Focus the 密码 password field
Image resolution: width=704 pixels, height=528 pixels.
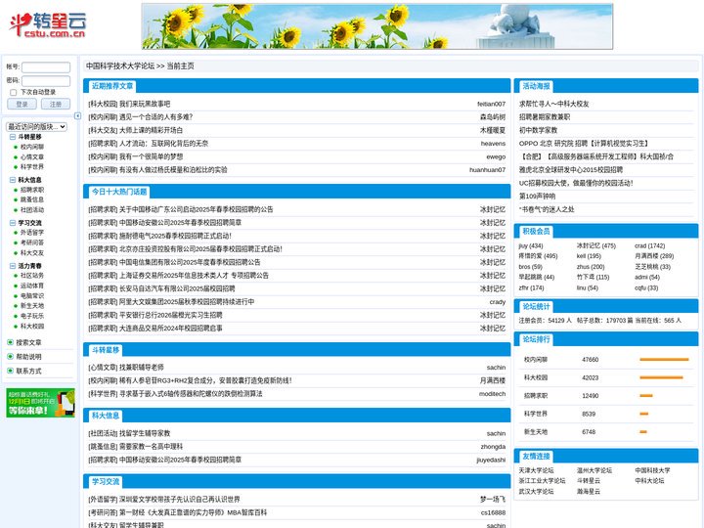tap(46, 81)
